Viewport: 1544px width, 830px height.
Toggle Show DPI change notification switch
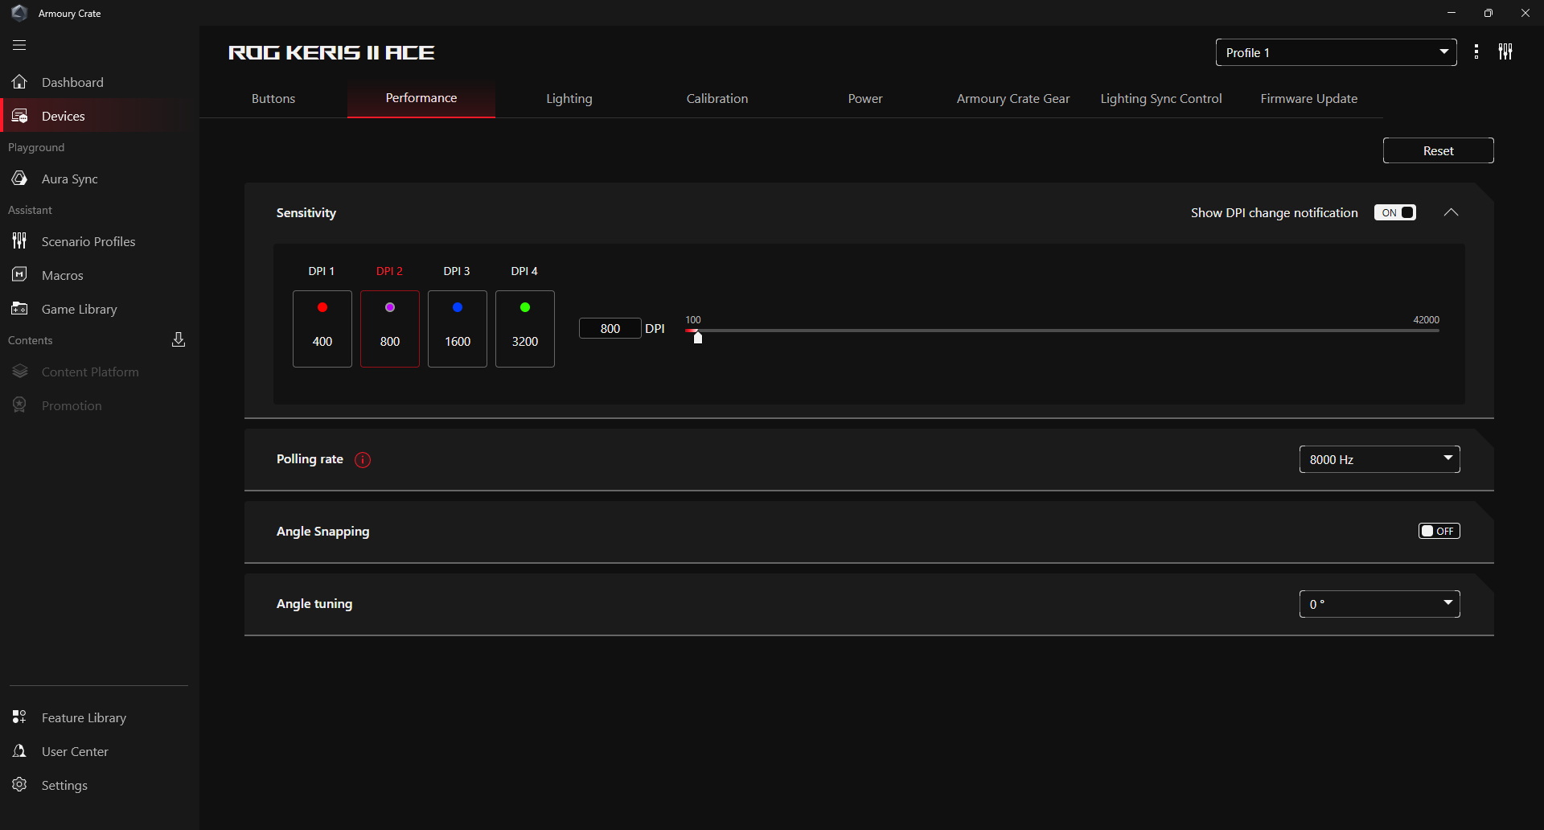(1395, 212)
